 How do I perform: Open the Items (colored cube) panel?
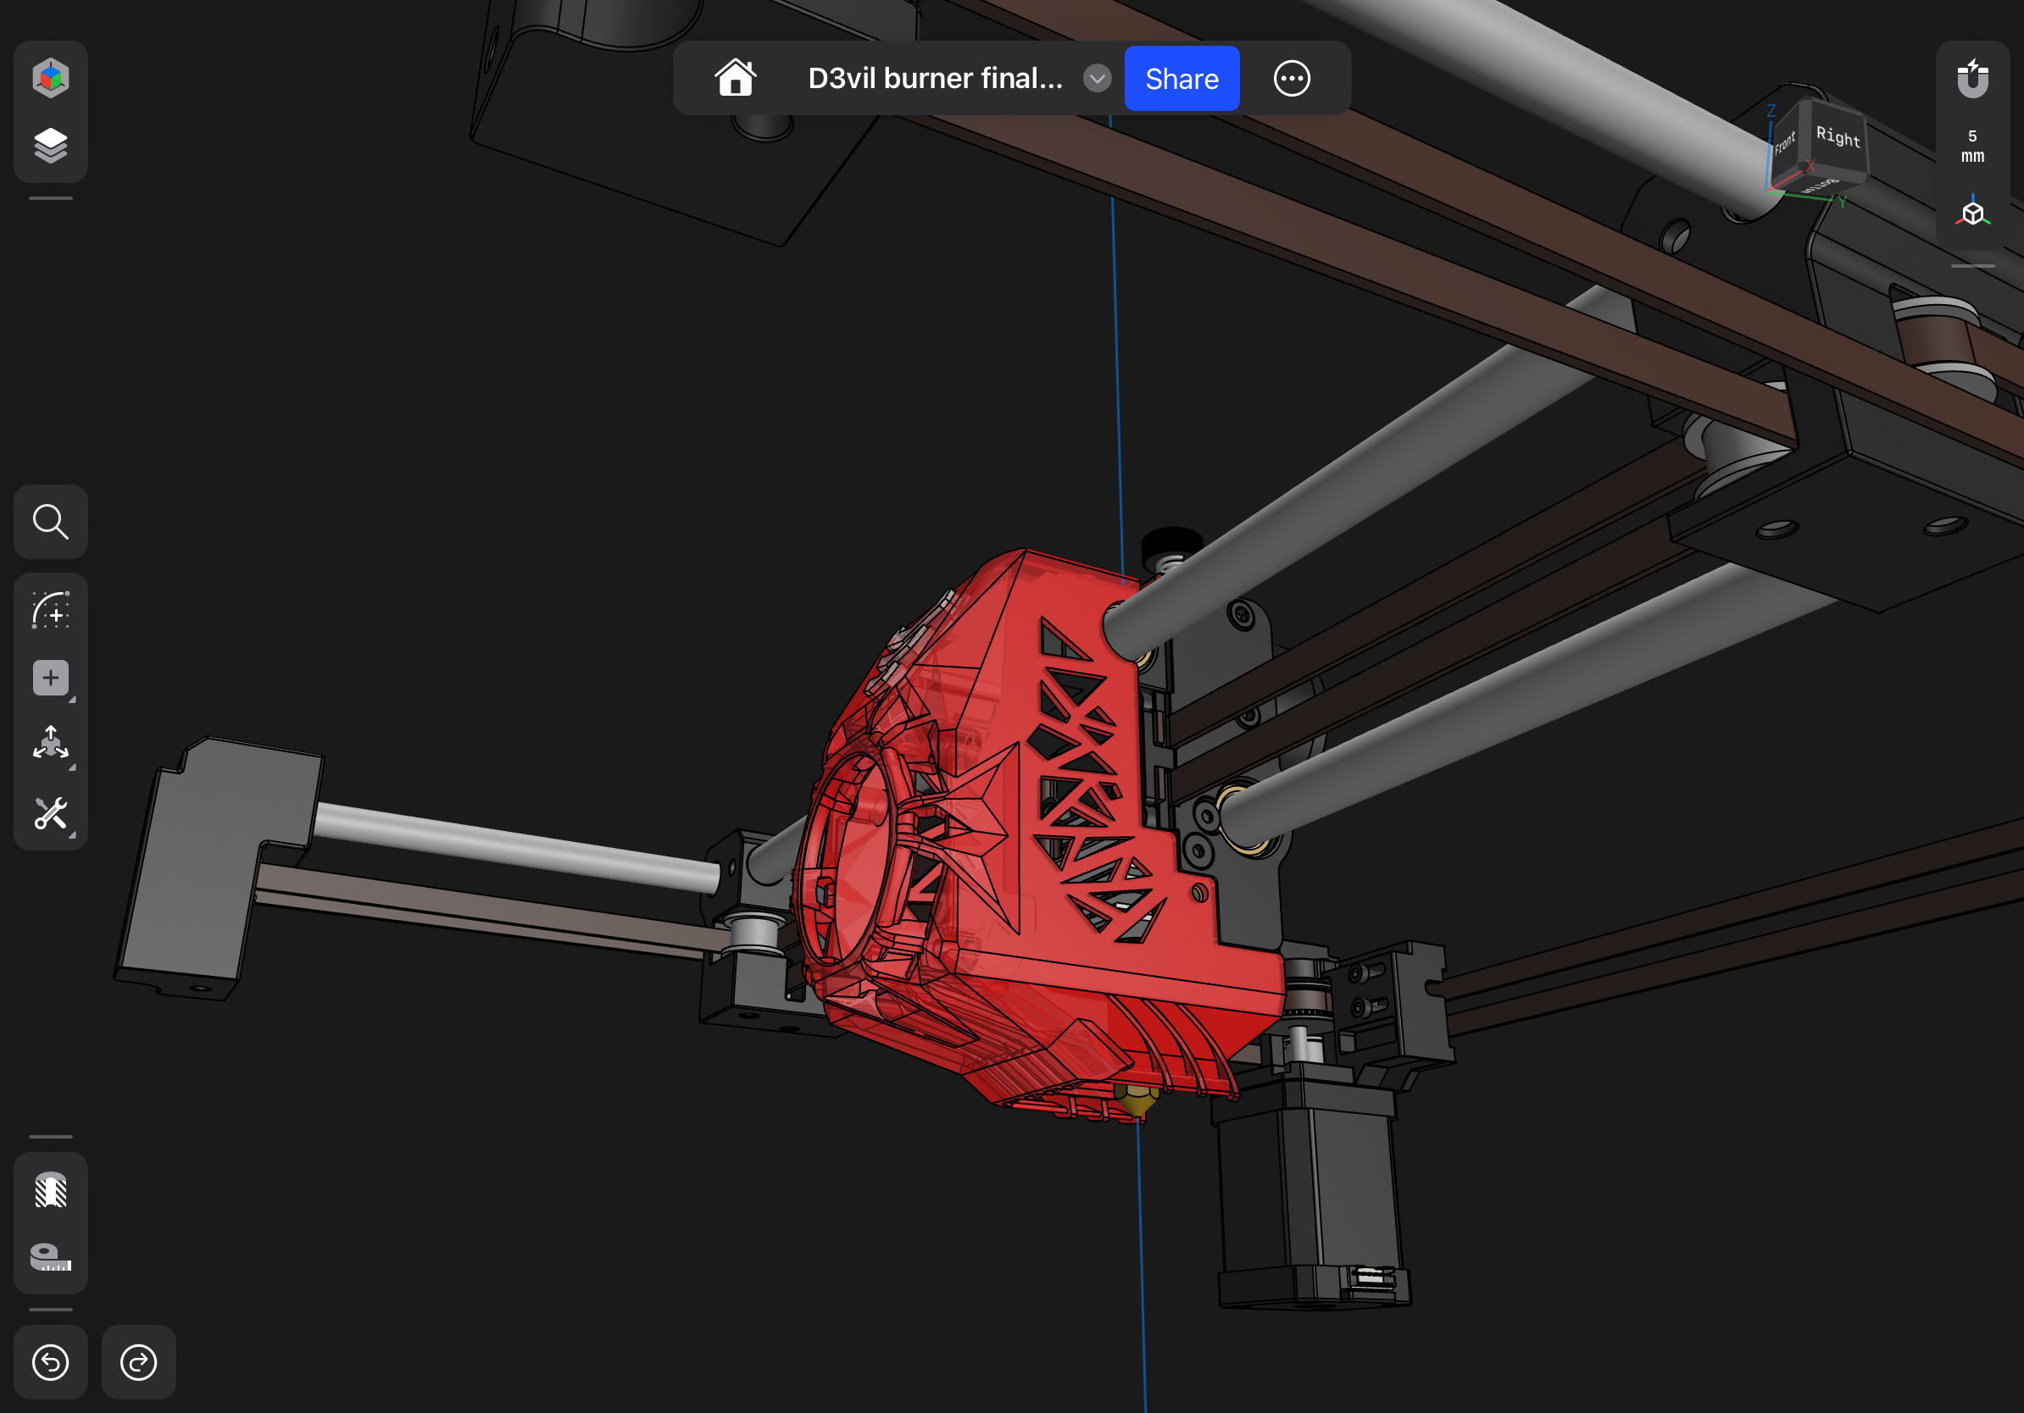pyautogui.click(x=50, y=78)
